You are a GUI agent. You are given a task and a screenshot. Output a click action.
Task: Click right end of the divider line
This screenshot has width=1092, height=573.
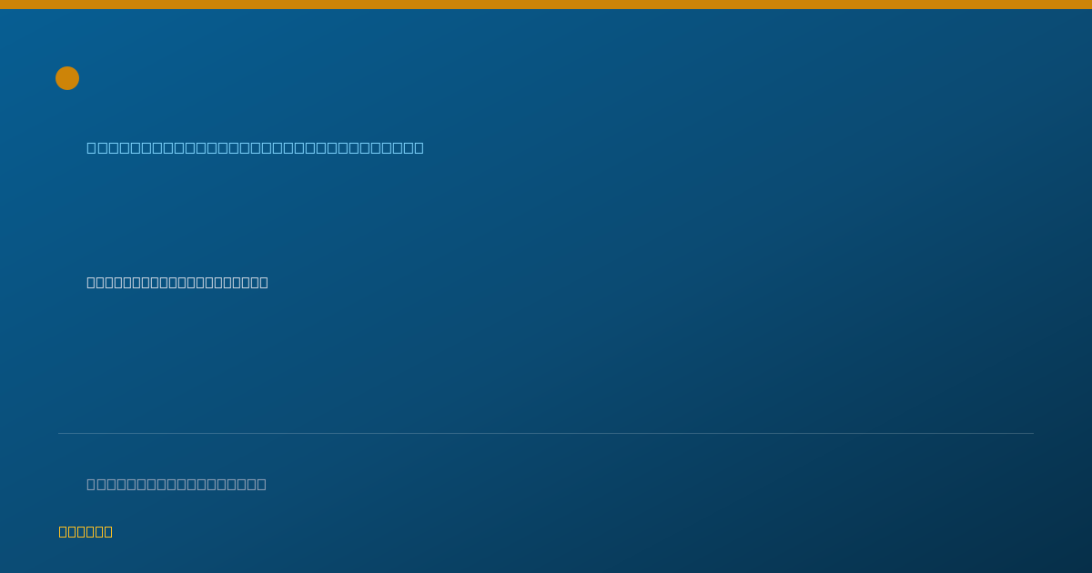[1032, 433]
